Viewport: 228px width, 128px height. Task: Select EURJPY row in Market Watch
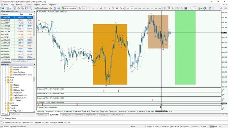pos(17,54)
